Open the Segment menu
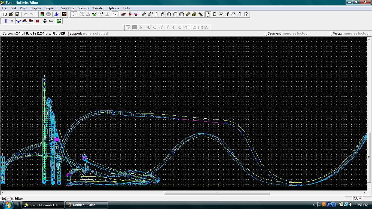Screen dimensions: 372x209 [x=51, y=8]
